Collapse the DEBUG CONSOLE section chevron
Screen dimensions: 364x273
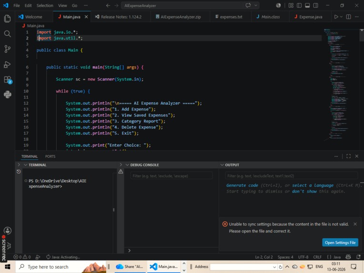coord(127,165)
